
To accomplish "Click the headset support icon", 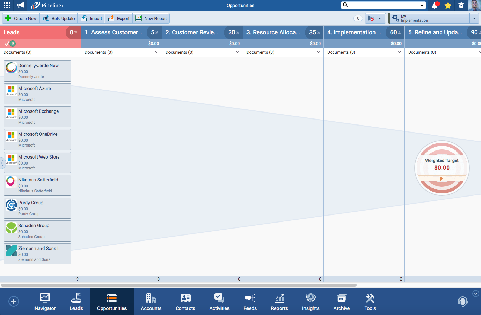I will 462,301.
